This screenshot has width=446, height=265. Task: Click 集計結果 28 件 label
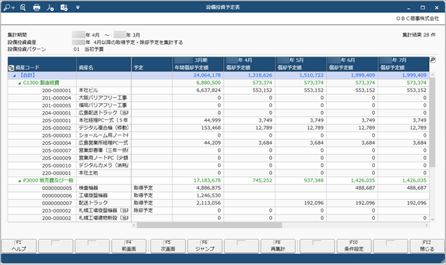coord(419,35)
